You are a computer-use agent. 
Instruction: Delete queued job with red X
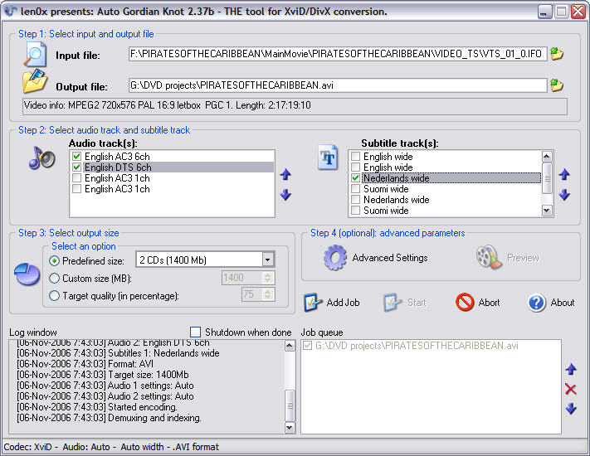pos(571,389)
